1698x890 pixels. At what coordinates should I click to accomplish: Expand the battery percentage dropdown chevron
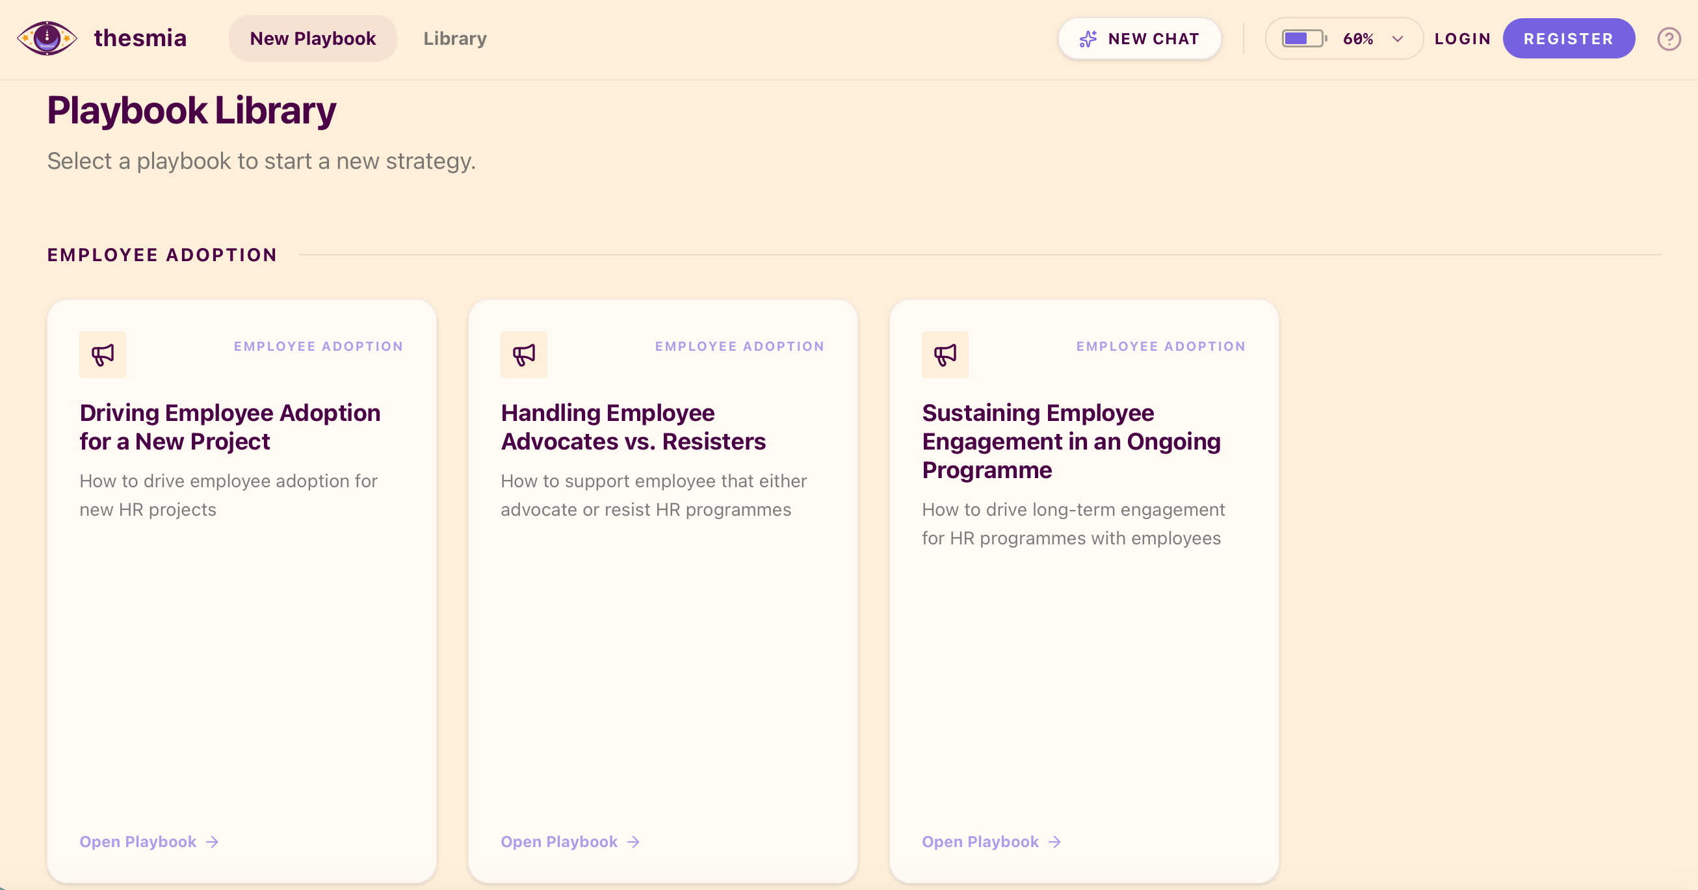tap(1398, 38)
